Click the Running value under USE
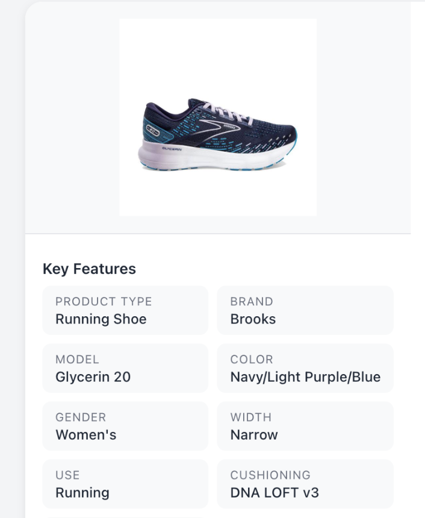This screenshot has width=425, height=518. [82, 493]
